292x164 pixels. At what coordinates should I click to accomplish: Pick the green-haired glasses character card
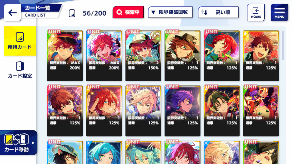[222, 111]
